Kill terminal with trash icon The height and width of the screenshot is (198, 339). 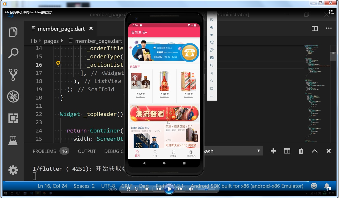coord(301,151)
